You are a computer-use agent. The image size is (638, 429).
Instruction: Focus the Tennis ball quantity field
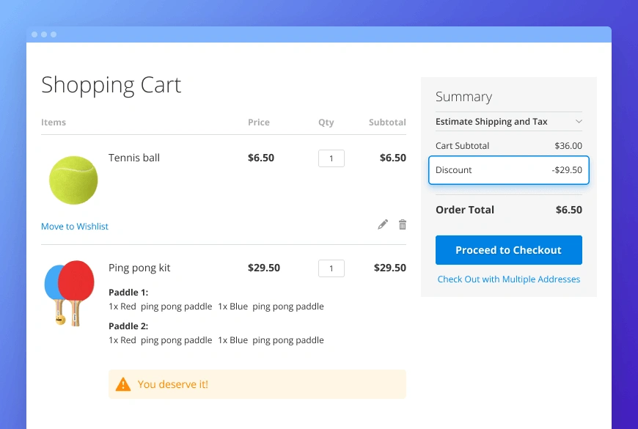click(x=331, y=158)
